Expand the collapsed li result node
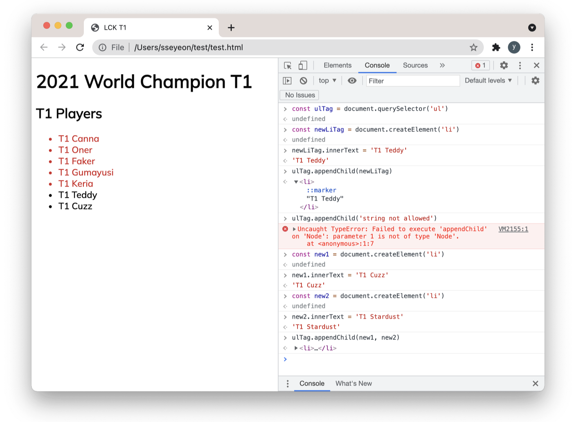576x422 pixels. coord(296,348)
